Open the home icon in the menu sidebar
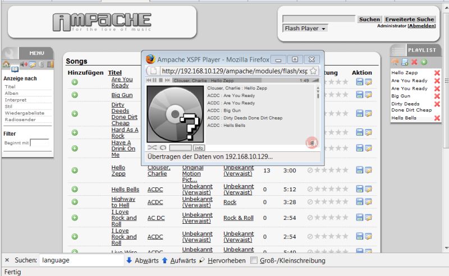Screen dimensions: 449x276 pos(6,64)
